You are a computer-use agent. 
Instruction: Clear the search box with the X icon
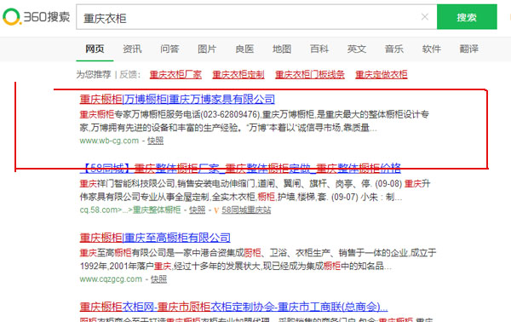click(425, 17)
